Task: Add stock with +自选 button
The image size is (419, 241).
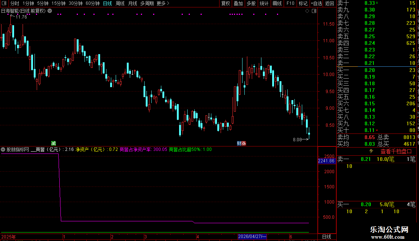Action: click(x=316, y=3)
